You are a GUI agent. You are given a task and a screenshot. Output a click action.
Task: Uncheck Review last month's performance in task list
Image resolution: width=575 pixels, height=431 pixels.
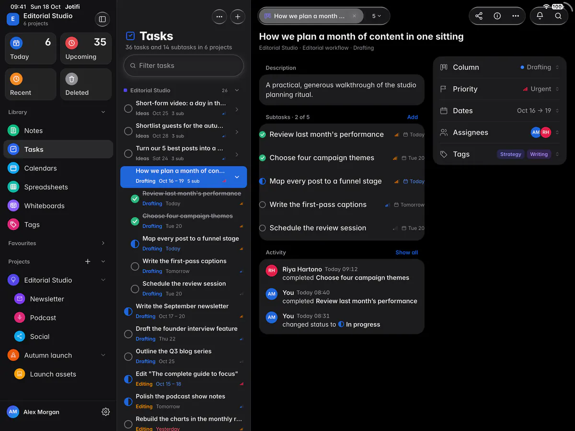tap(135, 199)
